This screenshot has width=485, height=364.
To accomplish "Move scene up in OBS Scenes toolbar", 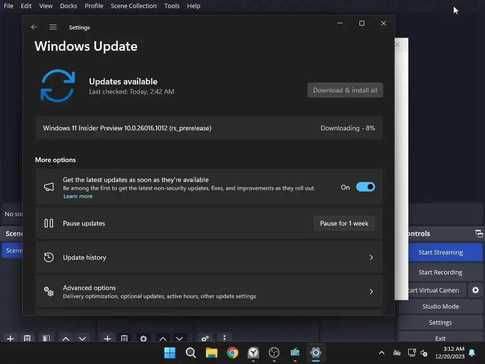I will click(x=65, y=338).
